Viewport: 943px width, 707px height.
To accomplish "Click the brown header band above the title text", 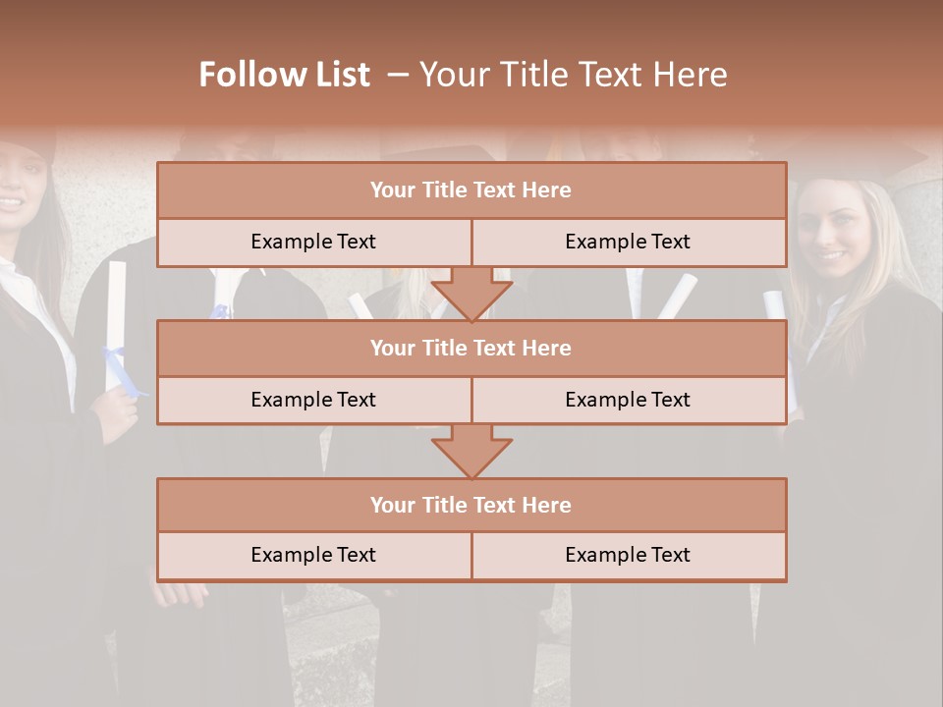I will (x=471, y=27).
